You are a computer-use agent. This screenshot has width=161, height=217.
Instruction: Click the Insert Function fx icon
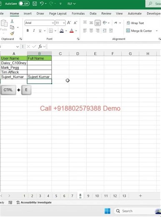pos(40,46)
